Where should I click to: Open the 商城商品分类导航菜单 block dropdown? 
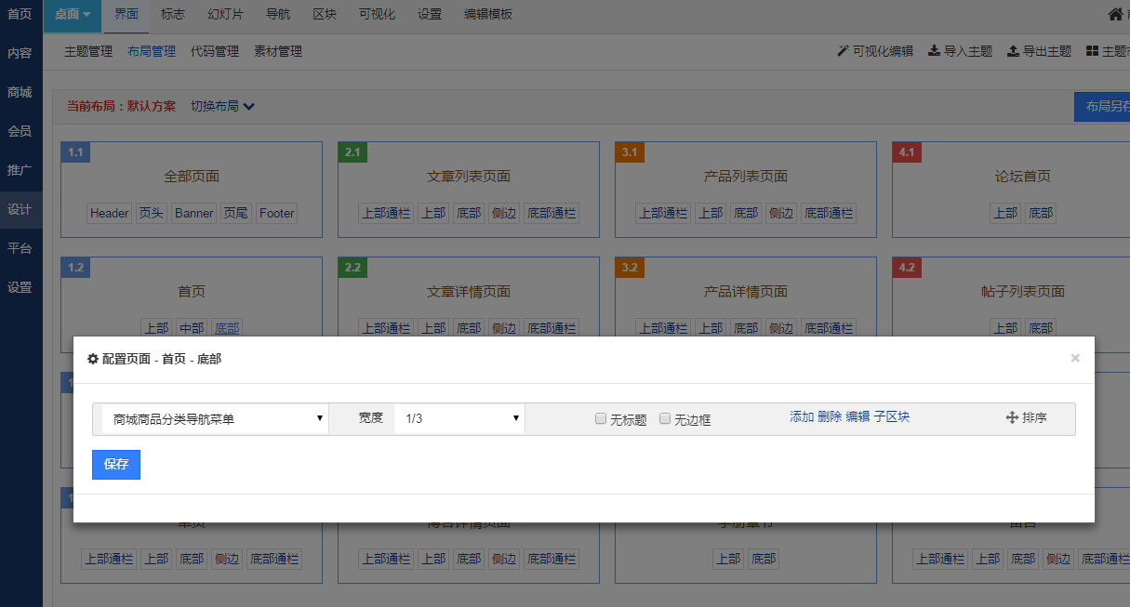[x=215, y=418]
